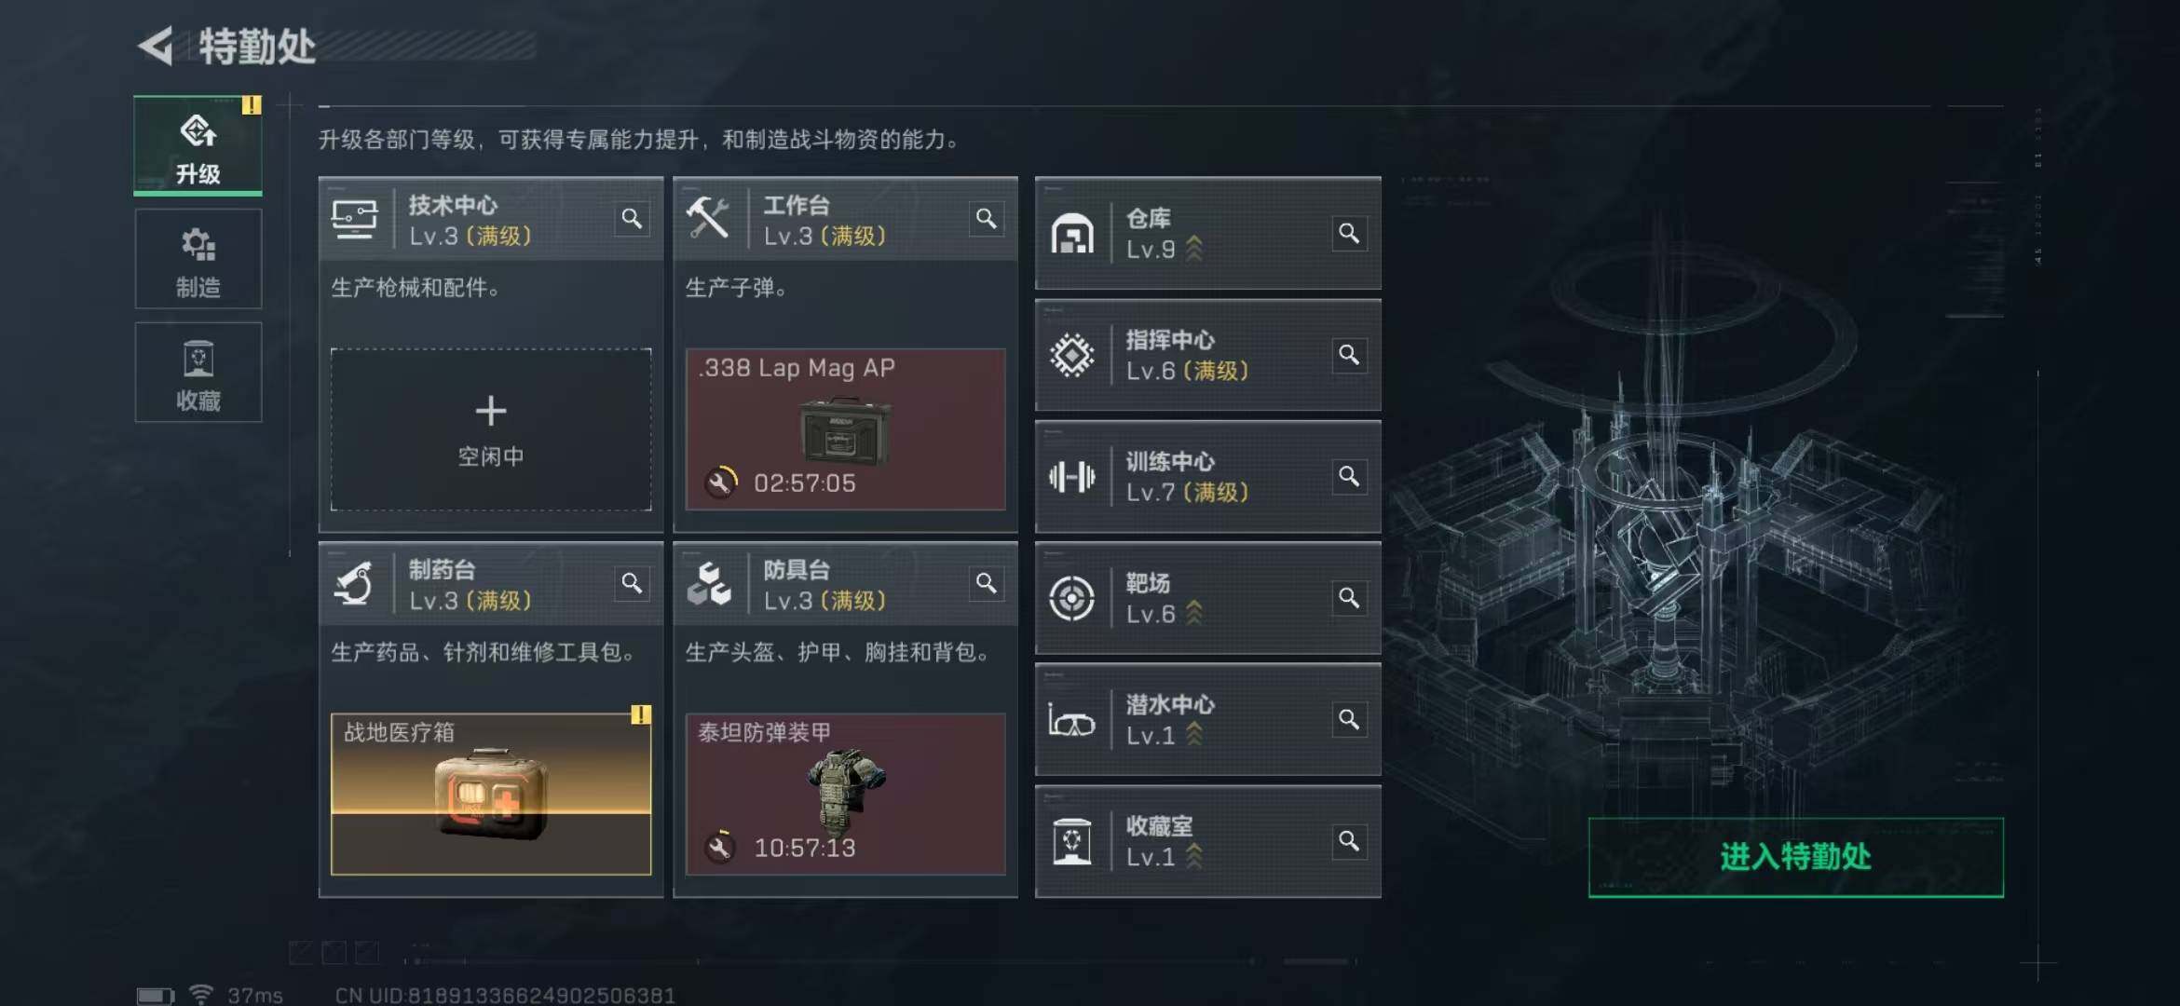Open 靶场 info with magnifier icon
Viewport: 2180px width, 1006px height.
coord(1349,598)
